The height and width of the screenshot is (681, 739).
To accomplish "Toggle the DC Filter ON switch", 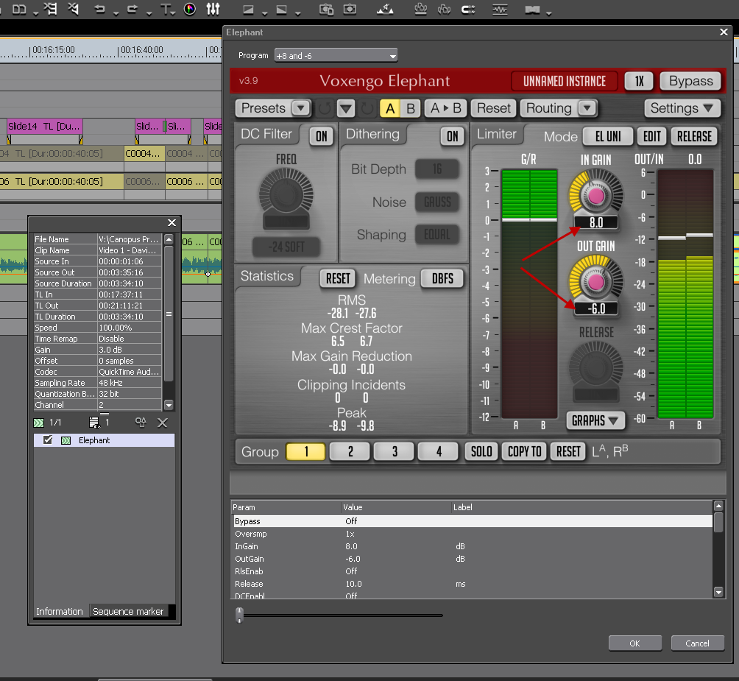I will point(321,136).
